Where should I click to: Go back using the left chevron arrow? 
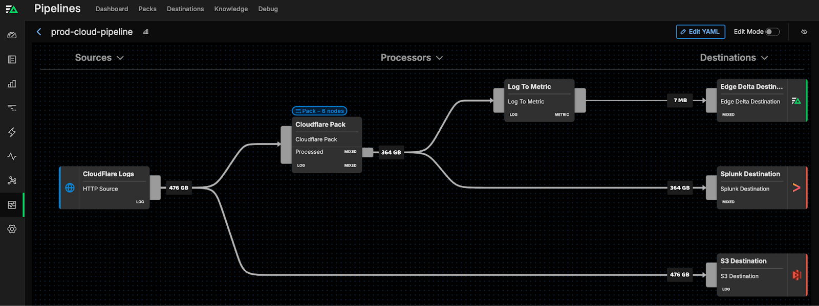[x=39, y=32]
